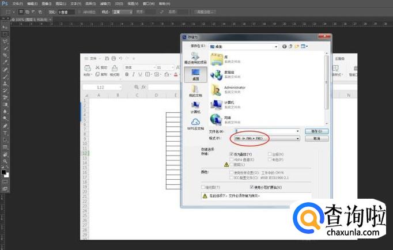Select the Healing Brush tool

click(x=5, y=70)
